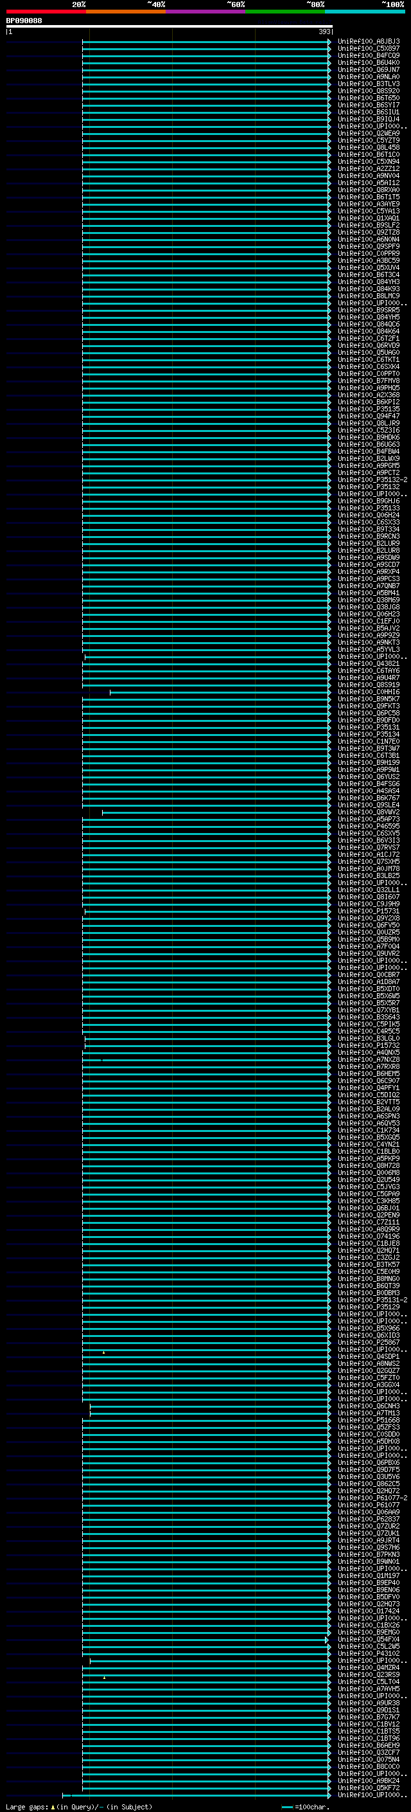Select hit UniRef100_P35135
This screenshot has width=411, height=1812.
[369, 409]
